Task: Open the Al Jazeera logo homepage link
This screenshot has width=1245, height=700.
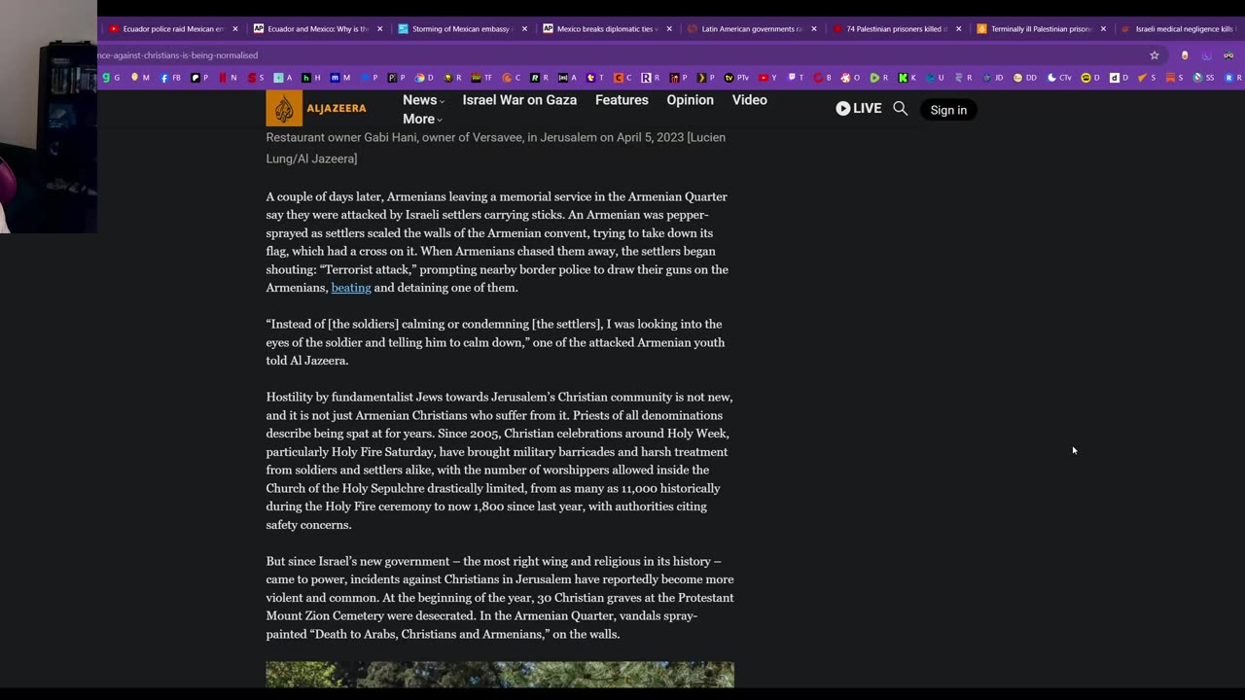Action: point(316,109)
